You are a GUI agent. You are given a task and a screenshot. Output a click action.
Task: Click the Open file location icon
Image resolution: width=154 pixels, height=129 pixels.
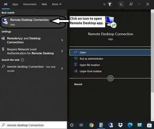pos(76,65)
